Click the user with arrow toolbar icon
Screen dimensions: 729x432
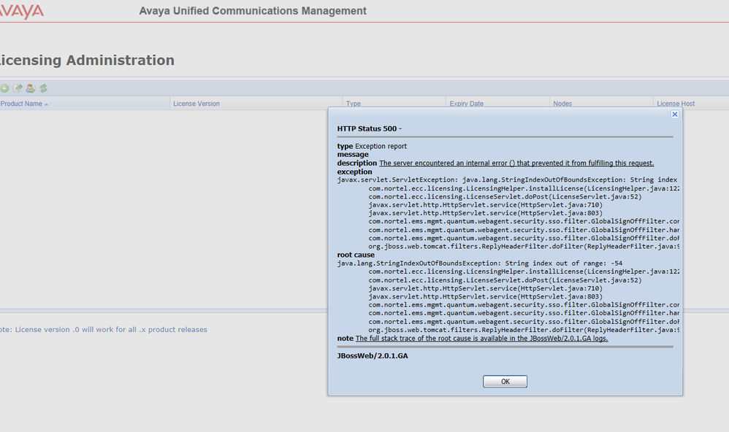[30, 88]
